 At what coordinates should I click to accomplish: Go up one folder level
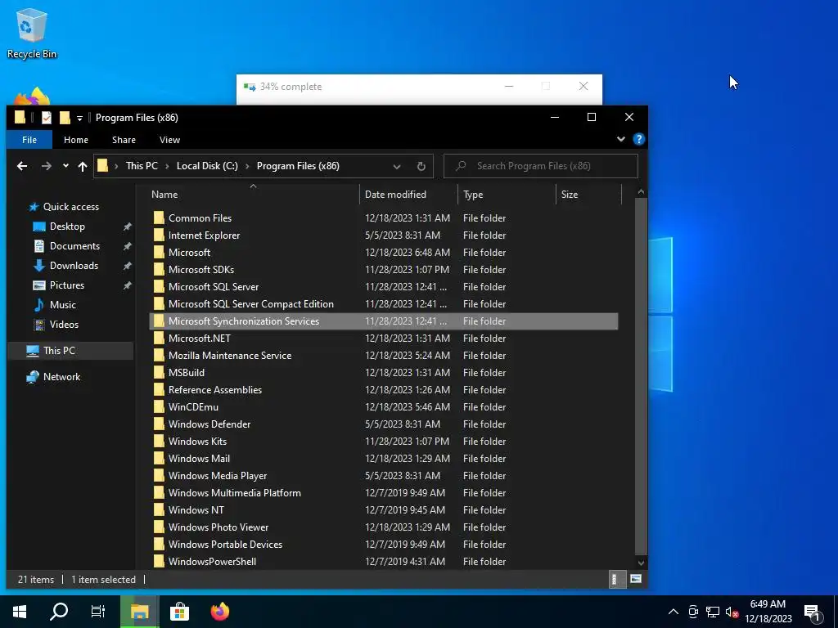83,166
